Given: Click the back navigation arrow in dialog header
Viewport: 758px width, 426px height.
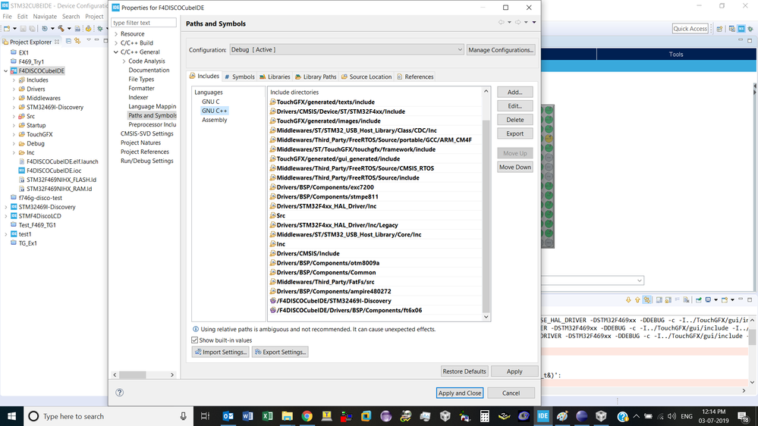Looking at the screenshot, I should [502, 22].
